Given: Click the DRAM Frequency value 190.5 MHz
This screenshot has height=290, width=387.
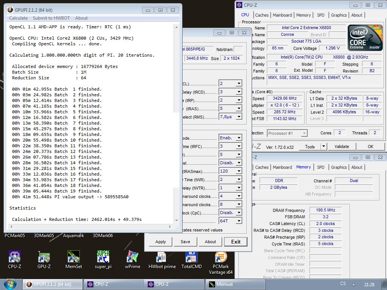Looking at the screenshot, I should pyautogui.click(x=325, y=210).
